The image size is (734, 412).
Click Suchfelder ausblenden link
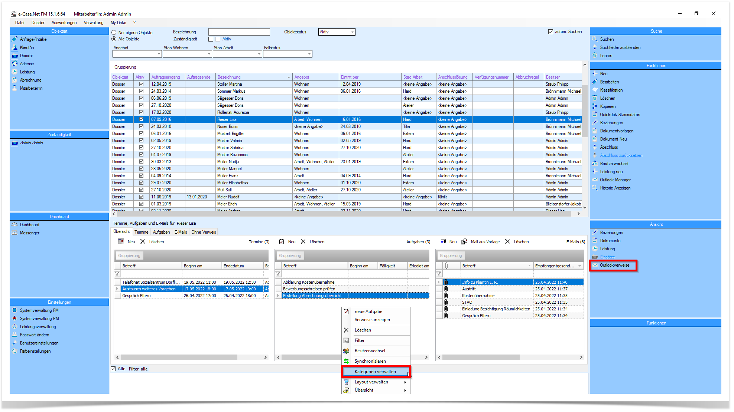click(620, 47)
